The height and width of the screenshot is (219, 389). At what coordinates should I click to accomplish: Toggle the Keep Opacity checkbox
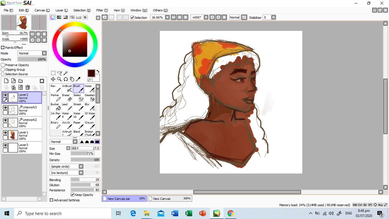pos(72,195)
